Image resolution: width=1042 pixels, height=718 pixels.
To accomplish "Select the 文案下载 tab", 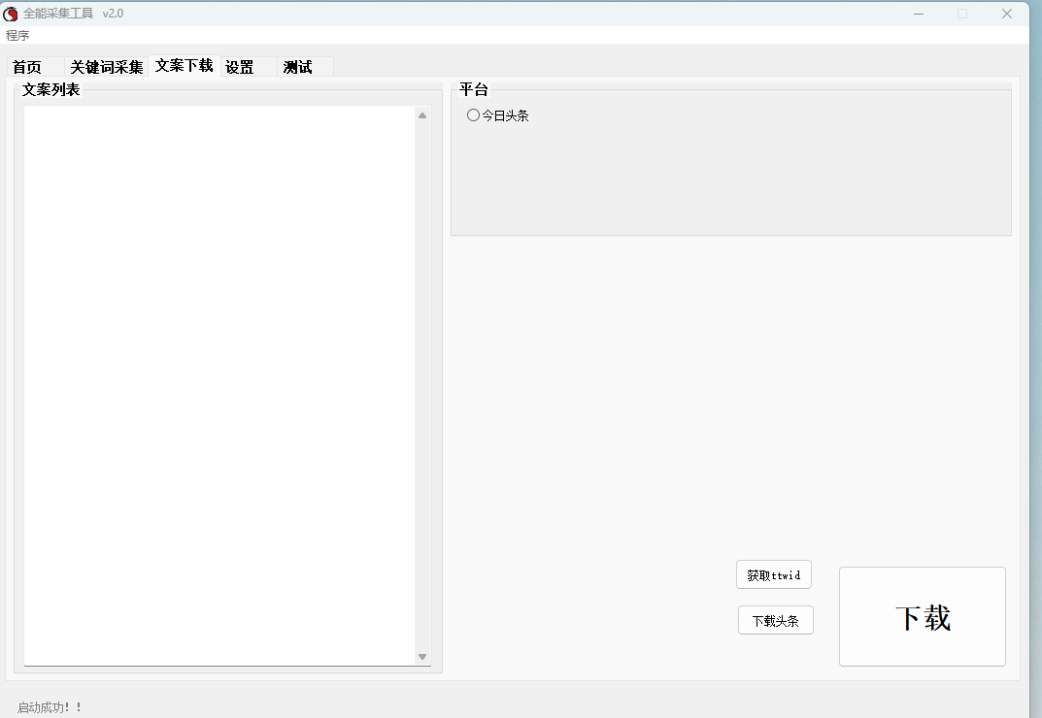I will point(184,66).
